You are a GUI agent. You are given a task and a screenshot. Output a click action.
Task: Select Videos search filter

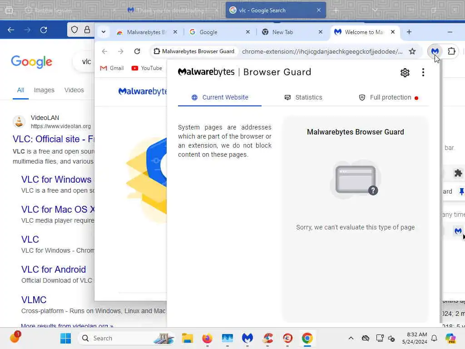(x=74, y=90)
